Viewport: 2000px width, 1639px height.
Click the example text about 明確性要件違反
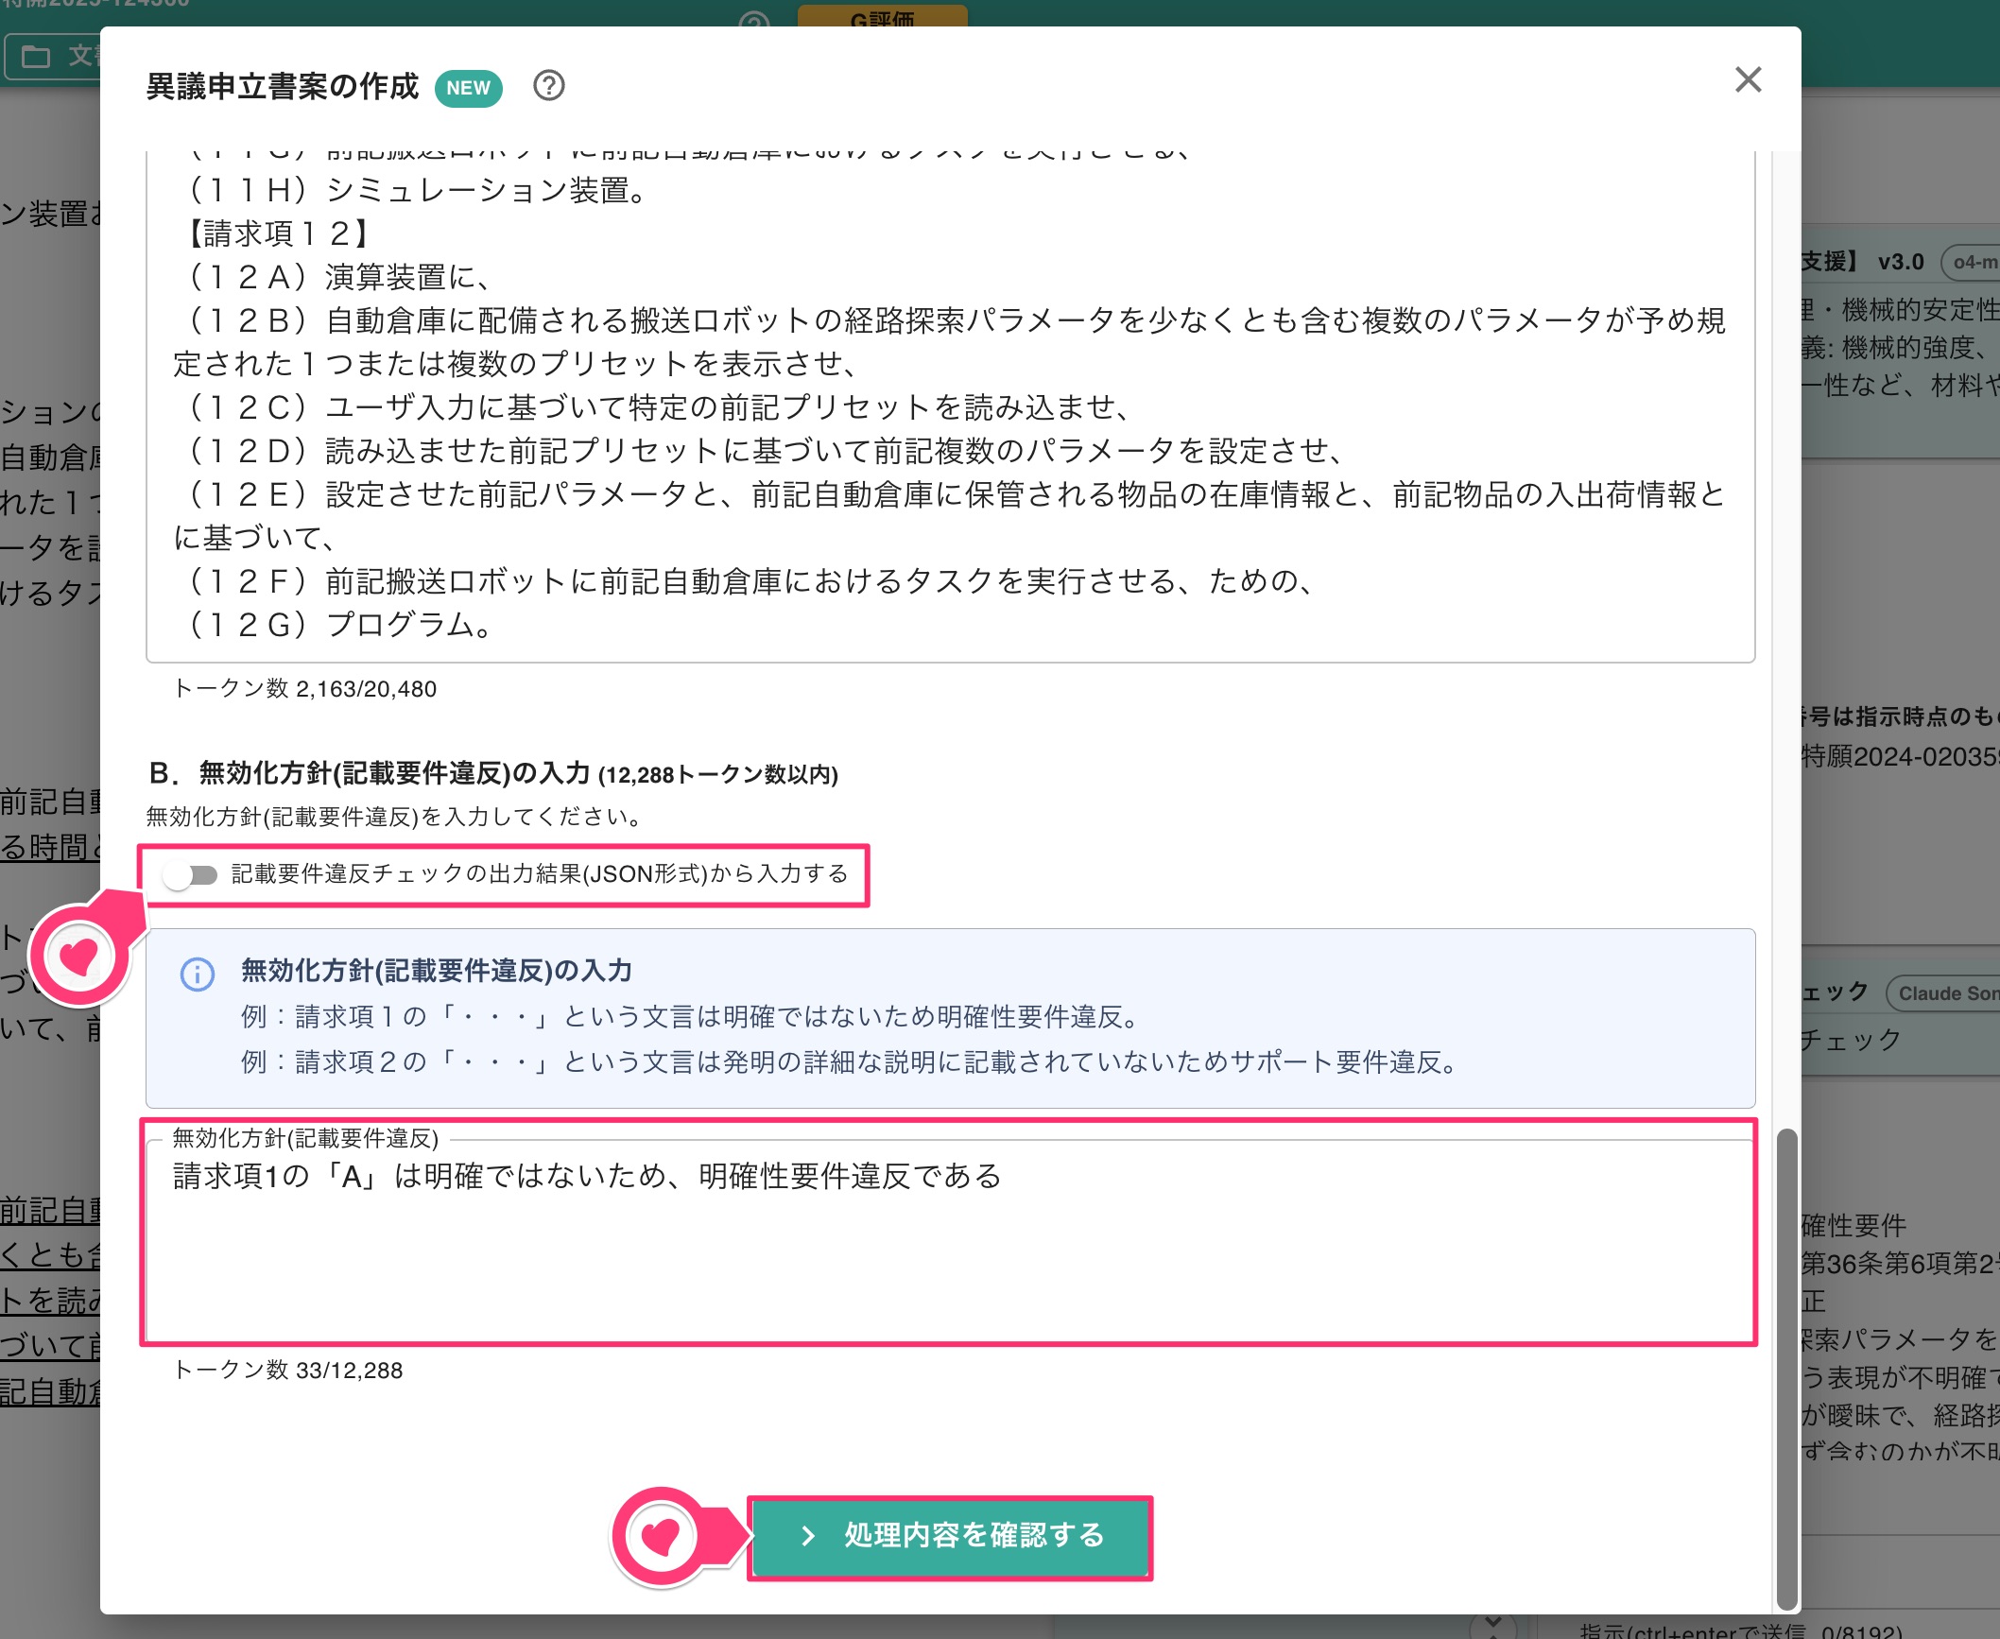tap(692, 1017)
